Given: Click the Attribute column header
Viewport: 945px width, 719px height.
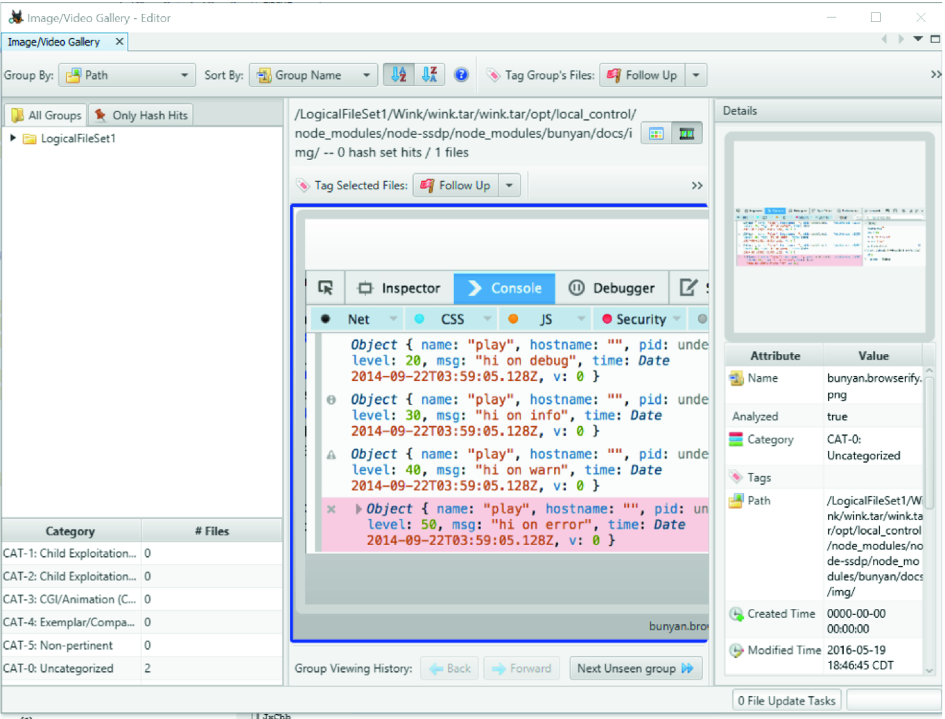Looking at the screenshot, I should coord(775,355).
